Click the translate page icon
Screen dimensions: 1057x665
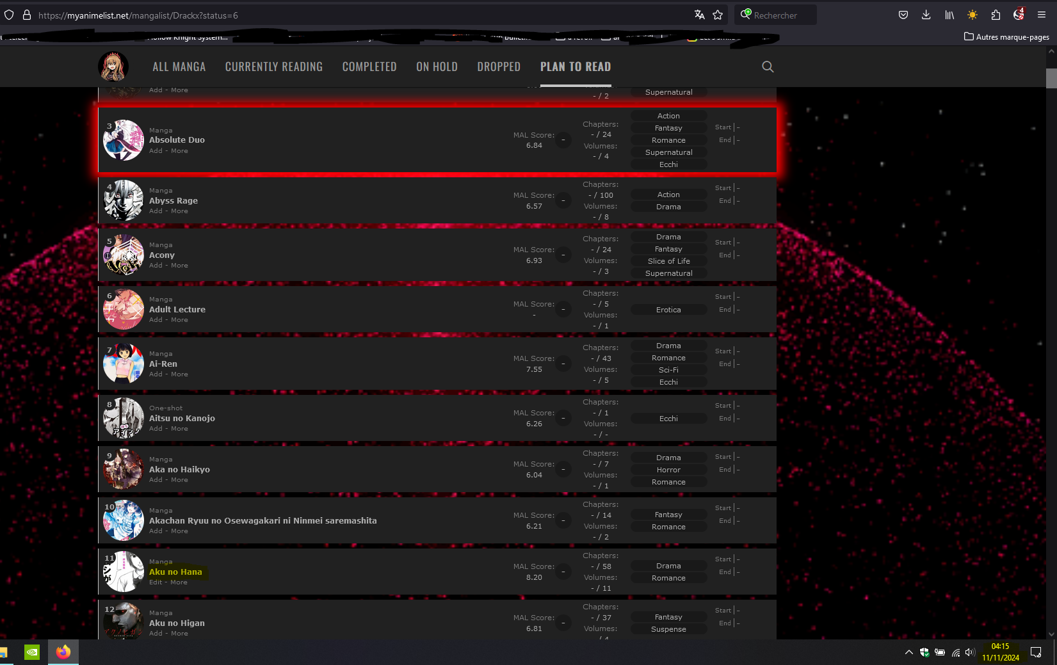(x=700, y=15)
